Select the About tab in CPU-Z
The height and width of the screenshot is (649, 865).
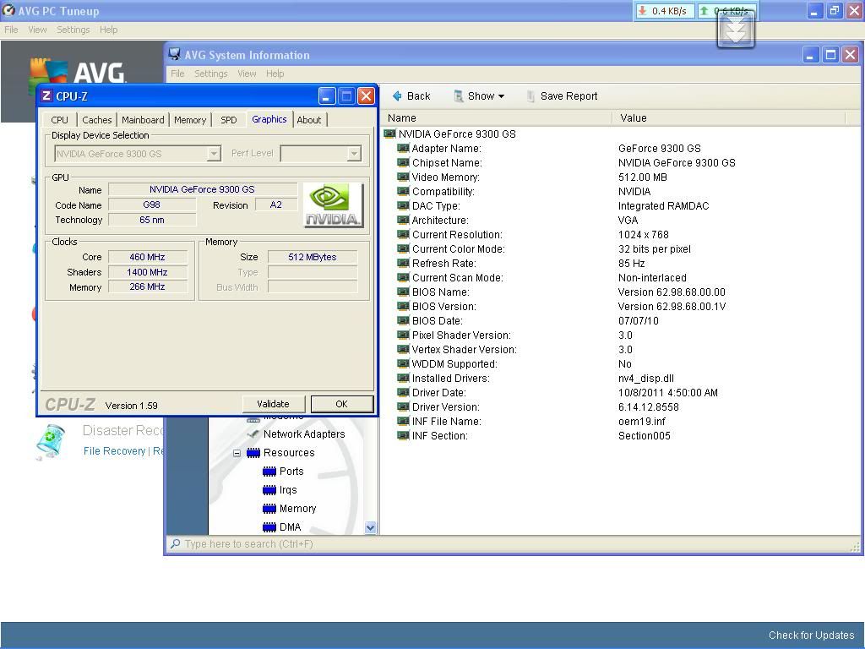(x=309, y=120)
